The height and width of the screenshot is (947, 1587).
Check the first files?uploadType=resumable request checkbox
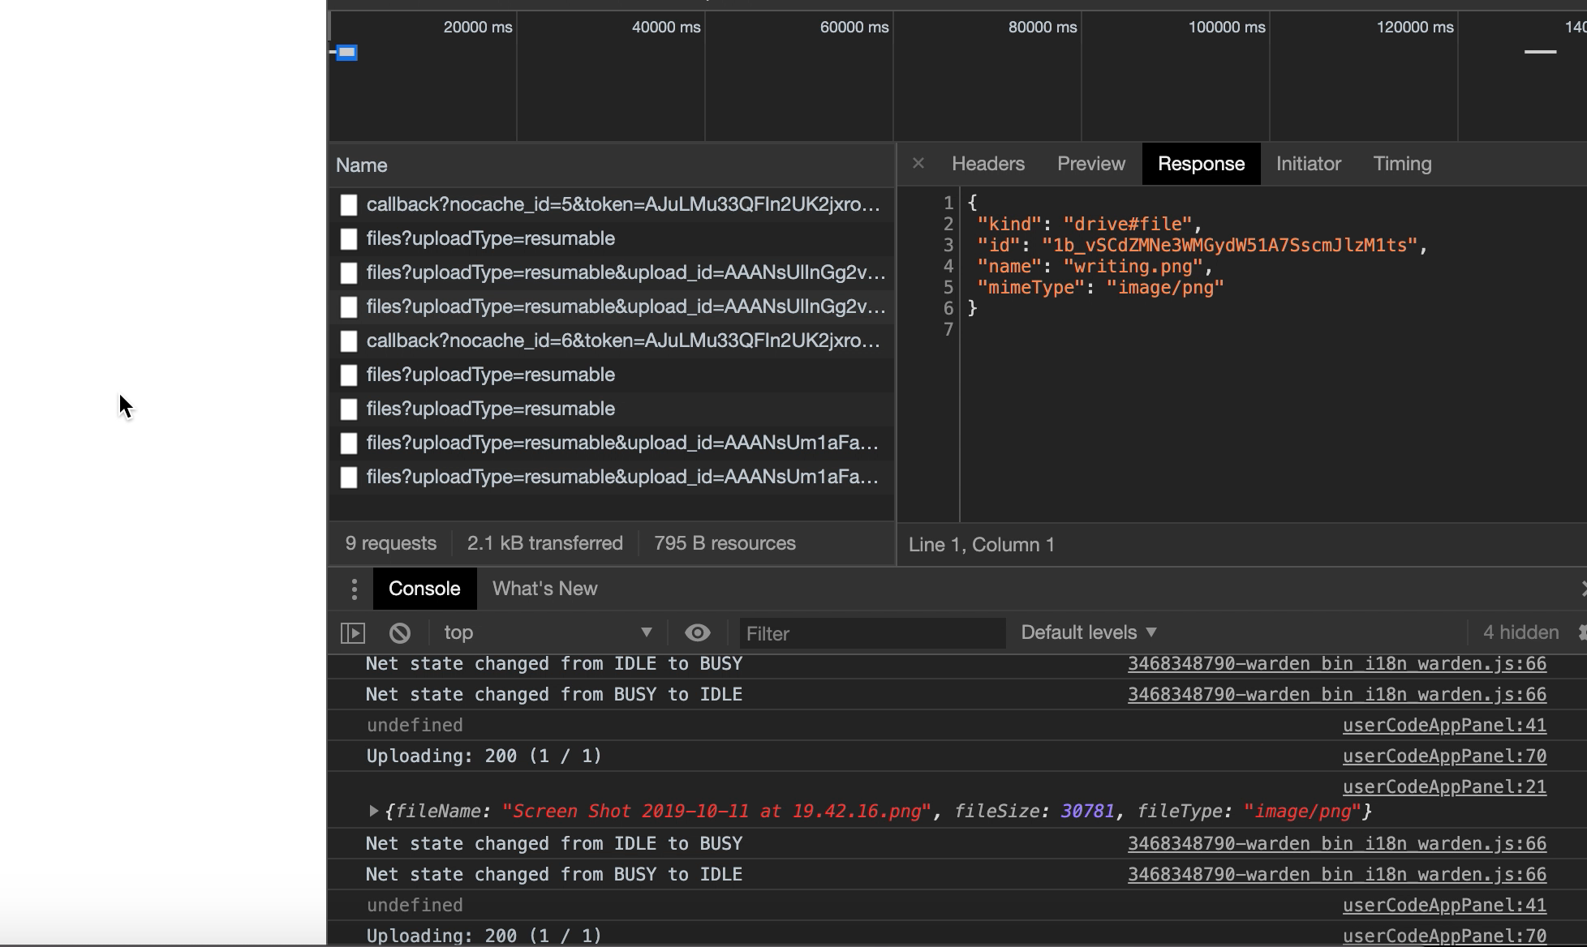(349, 239)
